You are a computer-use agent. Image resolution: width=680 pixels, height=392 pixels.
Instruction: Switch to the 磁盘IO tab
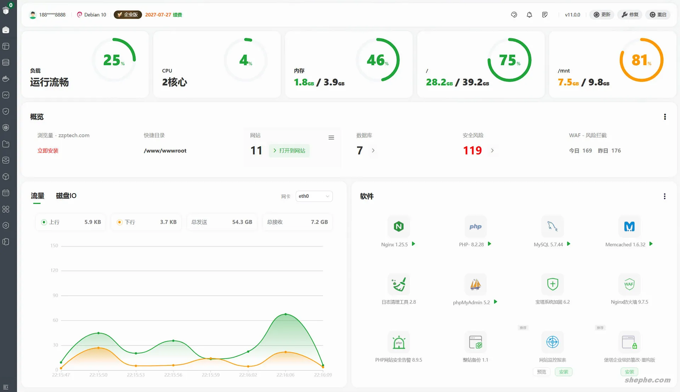pyautogui.click(x=66, y=196)
